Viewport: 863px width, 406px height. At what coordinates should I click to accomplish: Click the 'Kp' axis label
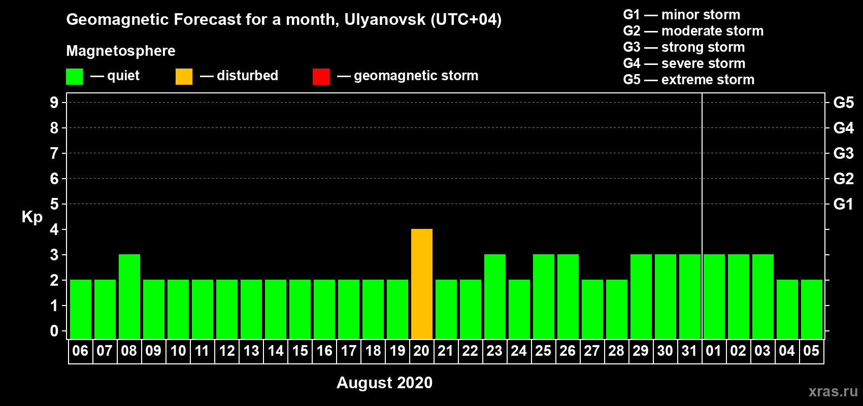(32, 217)
